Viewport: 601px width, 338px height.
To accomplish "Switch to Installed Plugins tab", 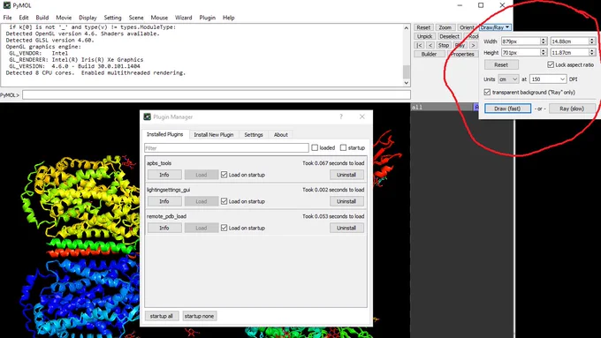I will pyautogui.click(x=164, y=134).
